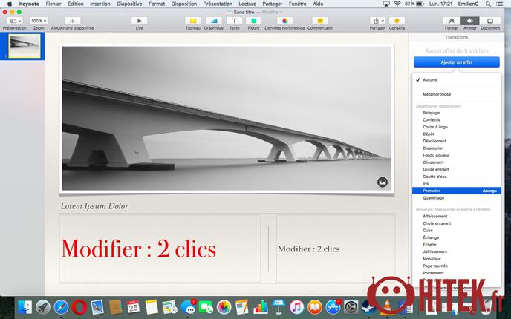Click the Tableau toolbar icon
This screenshot has height=319, width=511.
pyautogui.click(x=193, y=21)
